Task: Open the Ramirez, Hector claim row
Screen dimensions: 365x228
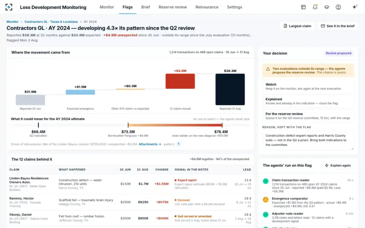Action: click(x=130, y=202)
